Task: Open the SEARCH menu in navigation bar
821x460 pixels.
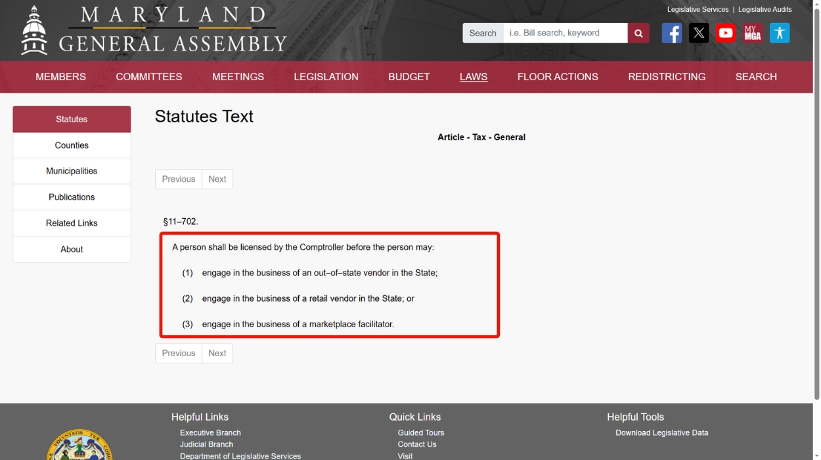Action: click(756, 77)
